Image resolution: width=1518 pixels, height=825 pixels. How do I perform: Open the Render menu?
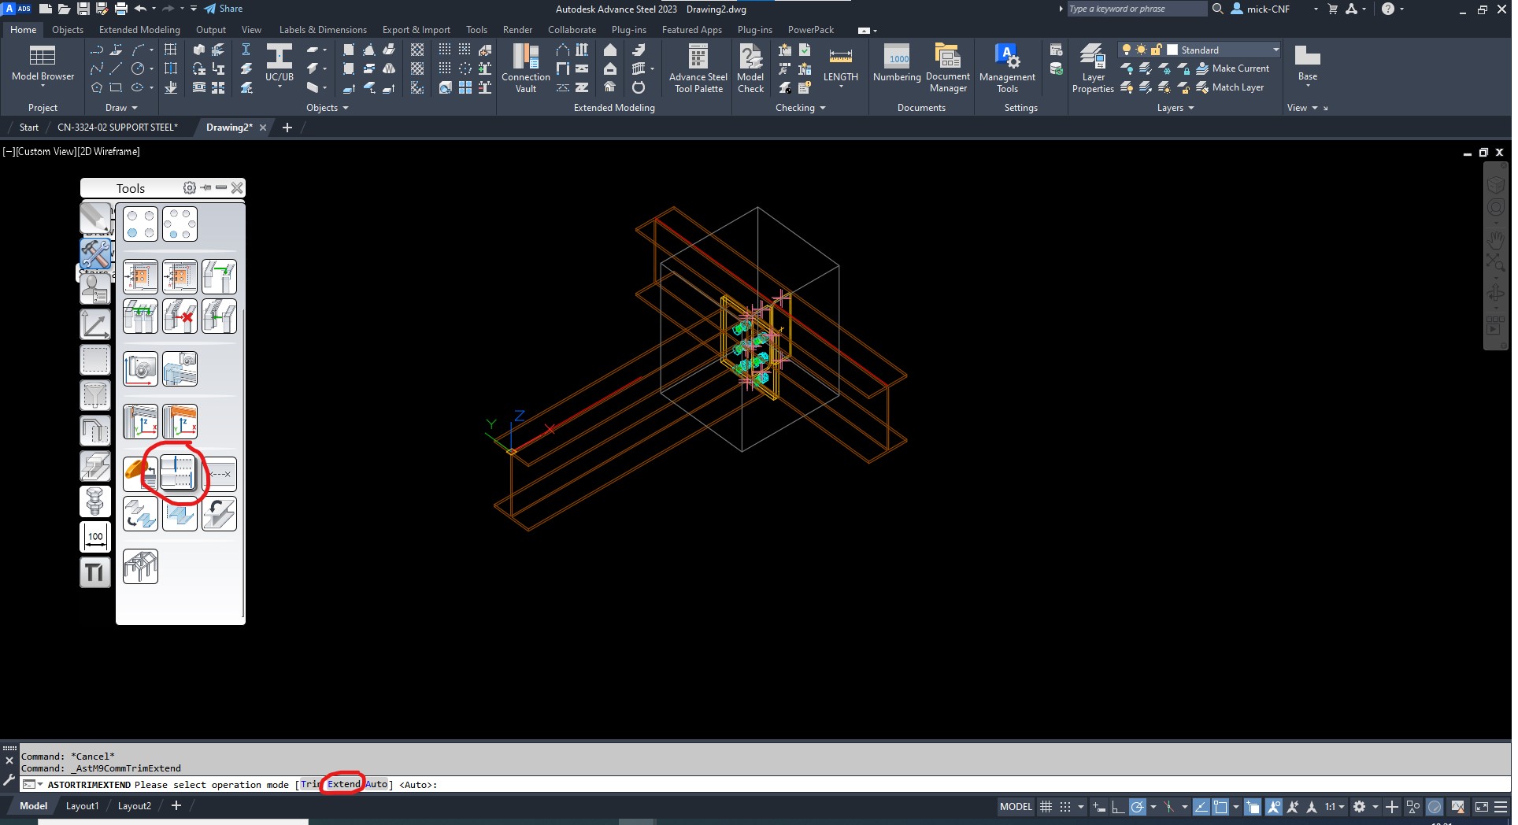pos(517,29)
